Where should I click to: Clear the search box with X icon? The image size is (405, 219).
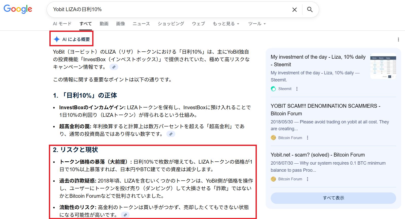pos(294,10)
